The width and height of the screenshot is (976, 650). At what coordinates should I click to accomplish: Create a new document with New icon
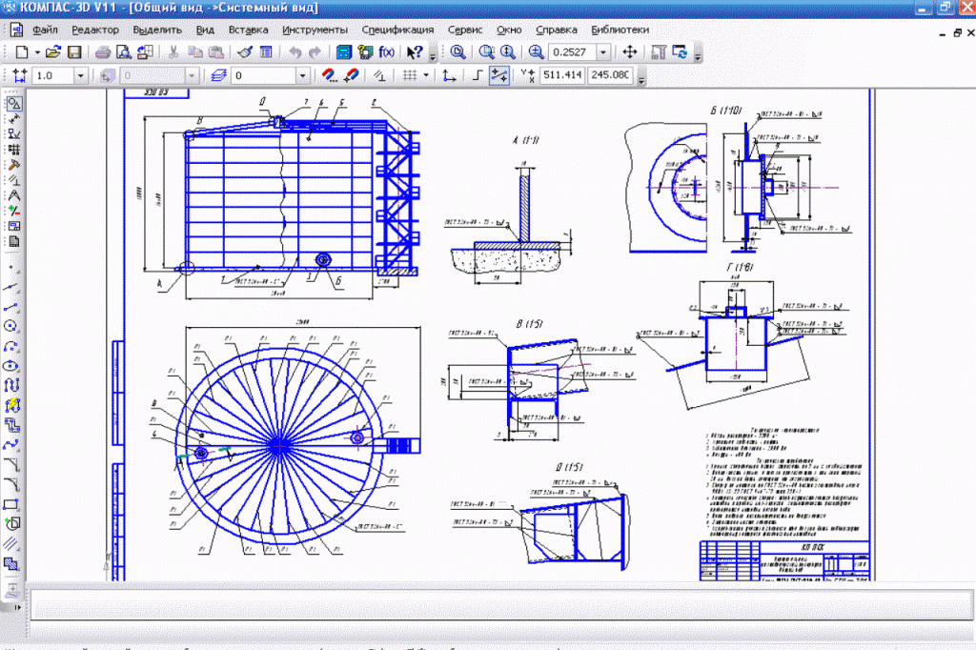pyautogui.click(x=22, y=52)
